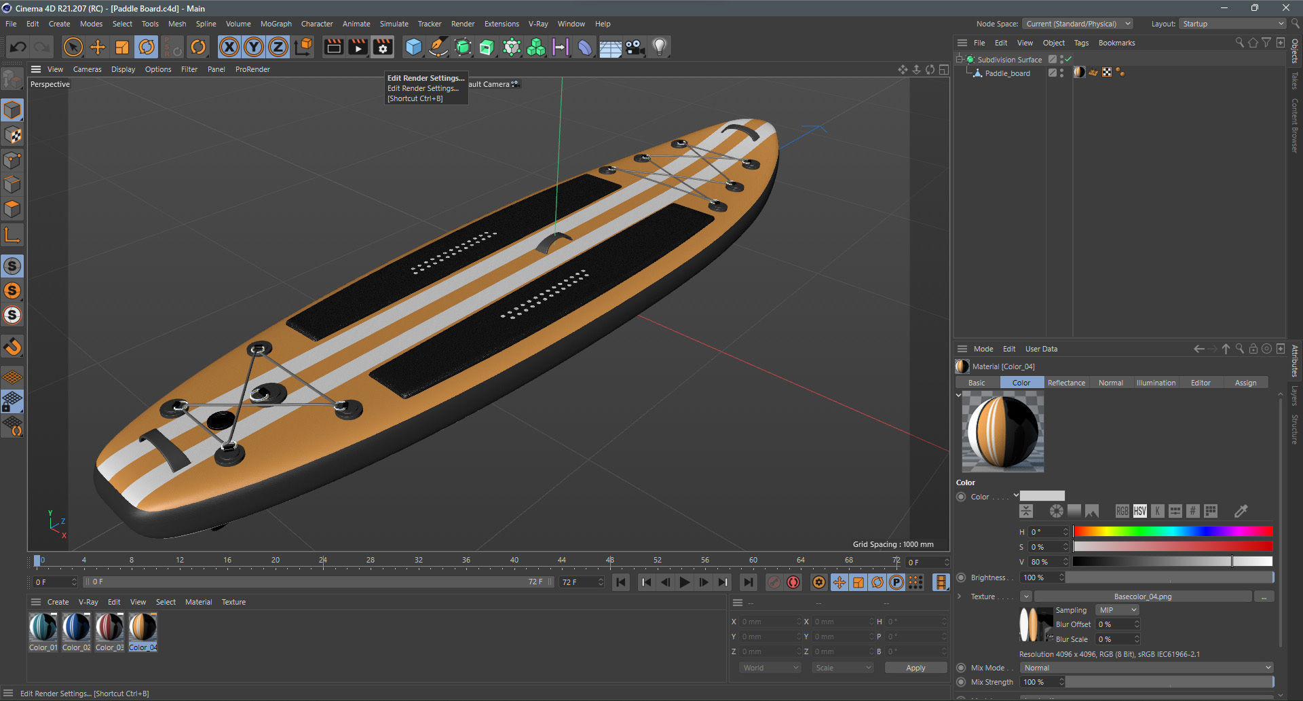
Task: Select the Move tool
Action: point(98,47)
